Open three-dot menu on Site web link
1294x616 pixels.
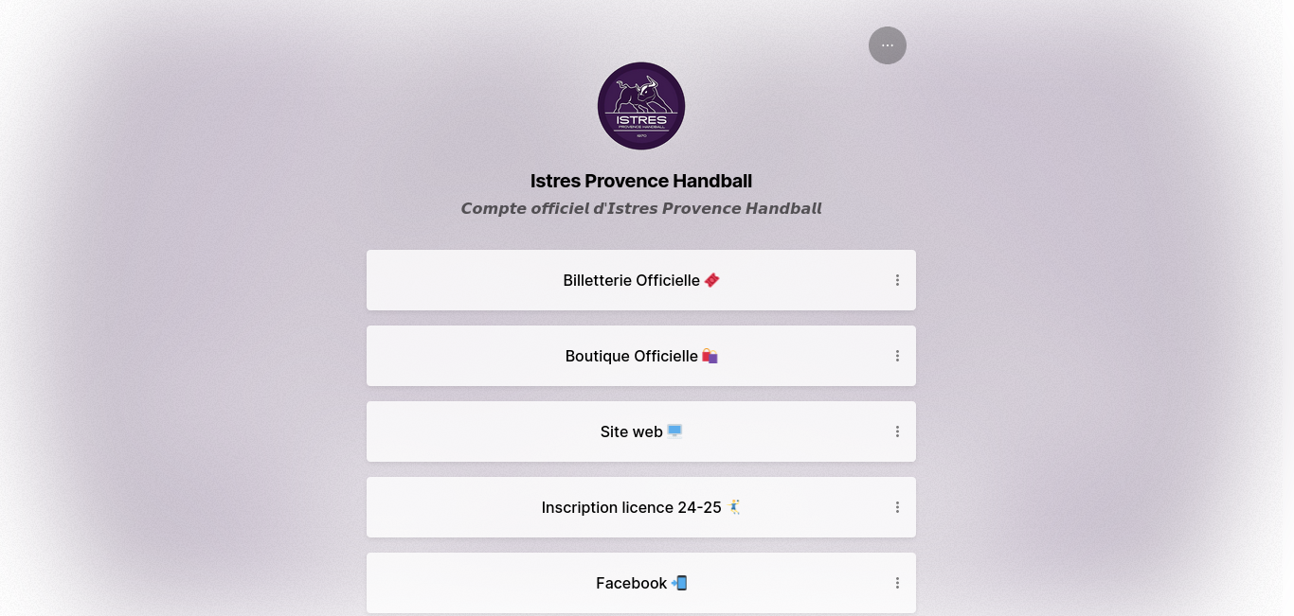pos(897,431)
